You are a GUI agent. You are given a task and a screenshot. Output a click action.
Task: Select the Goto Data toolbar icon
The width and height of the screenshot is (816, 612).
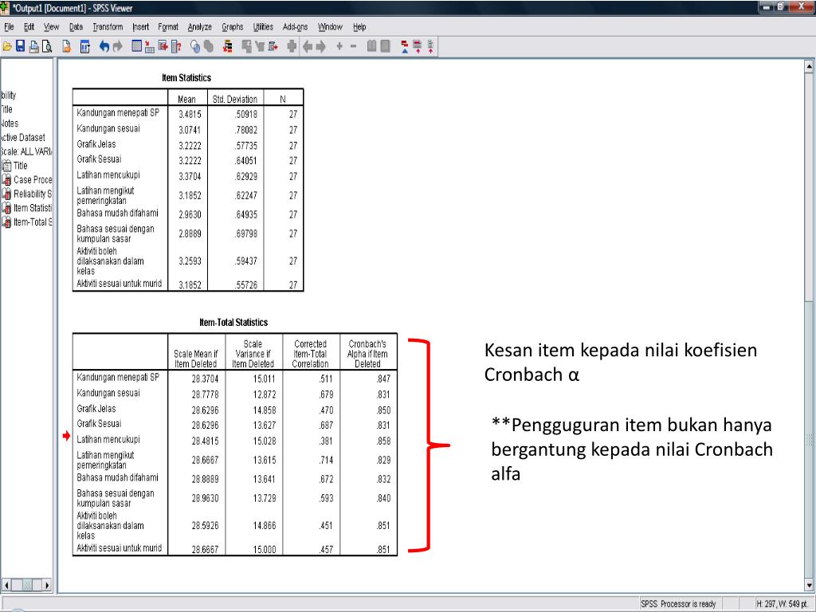click(x=86, y=46)
